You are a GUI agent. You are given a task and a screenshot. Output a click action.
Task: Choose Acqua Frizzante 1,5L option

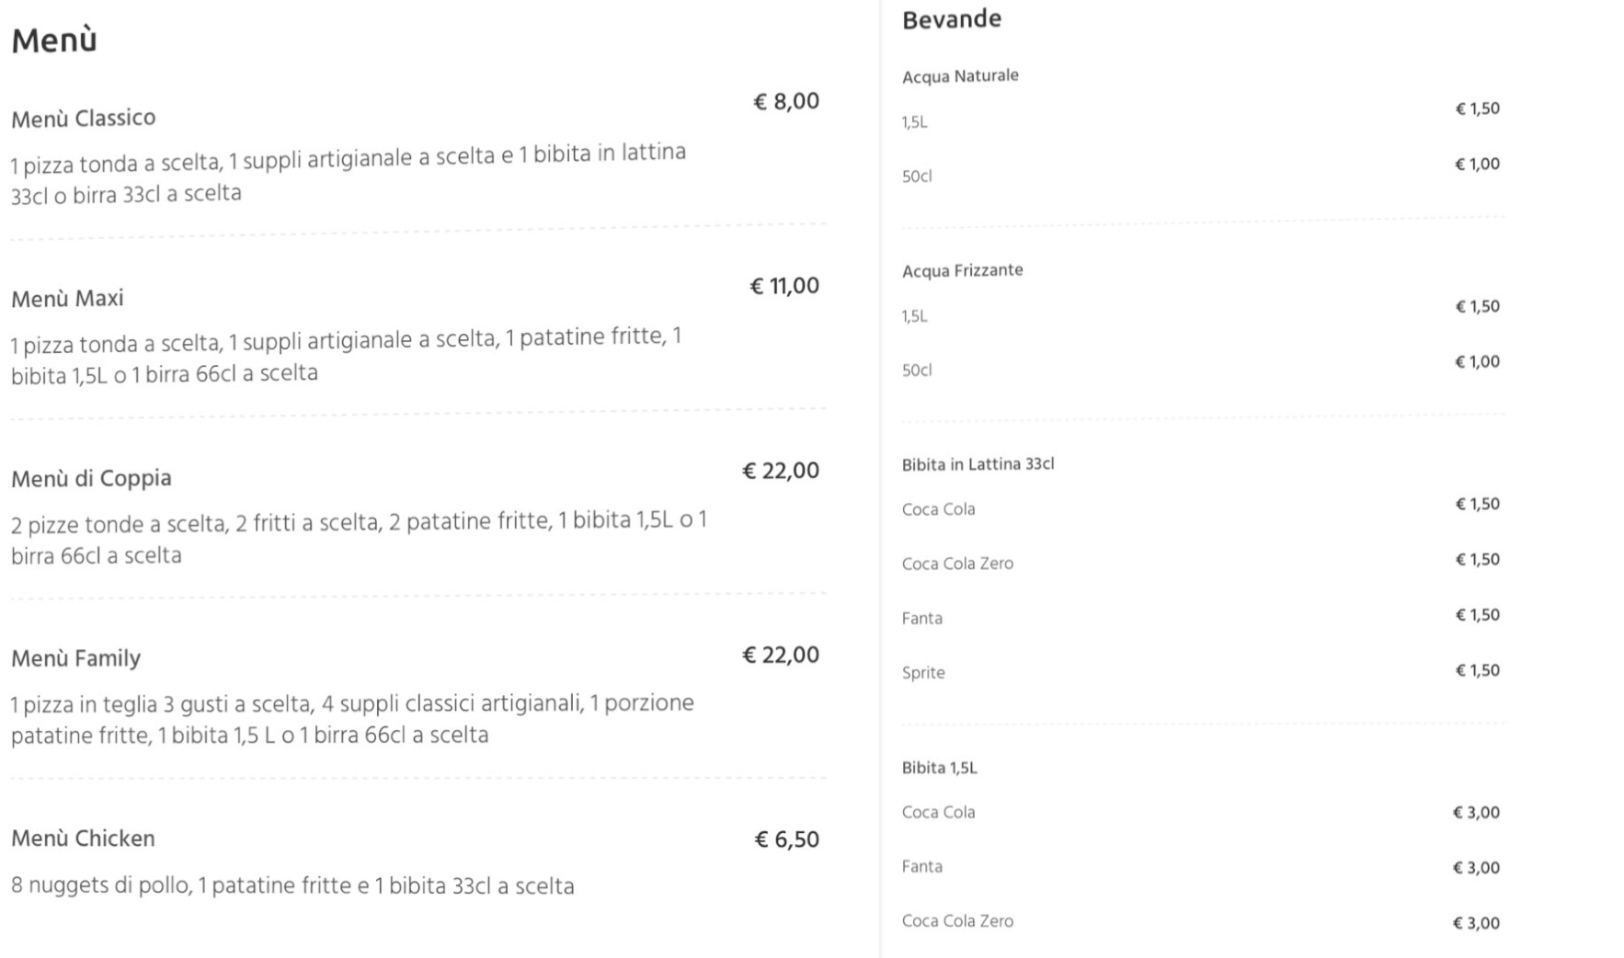click(x=915, y=316)
